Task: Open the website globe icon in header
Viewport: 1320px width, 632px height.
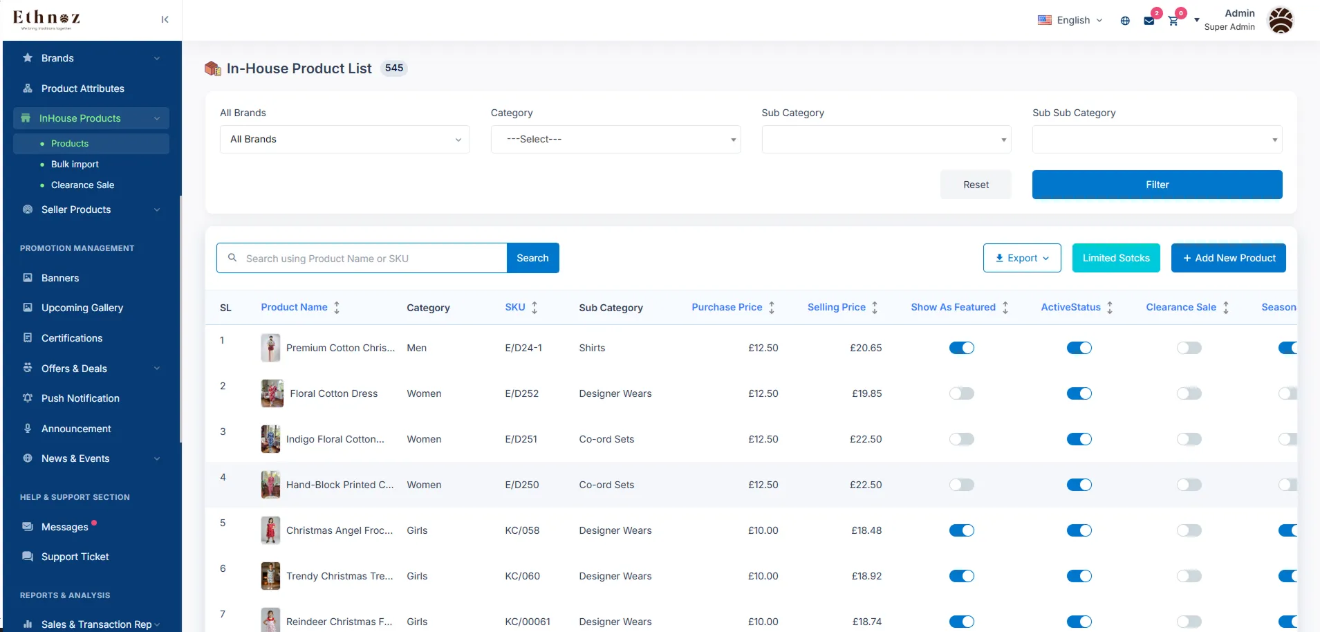Action: pyautogui.click(x=1125, y=21)
